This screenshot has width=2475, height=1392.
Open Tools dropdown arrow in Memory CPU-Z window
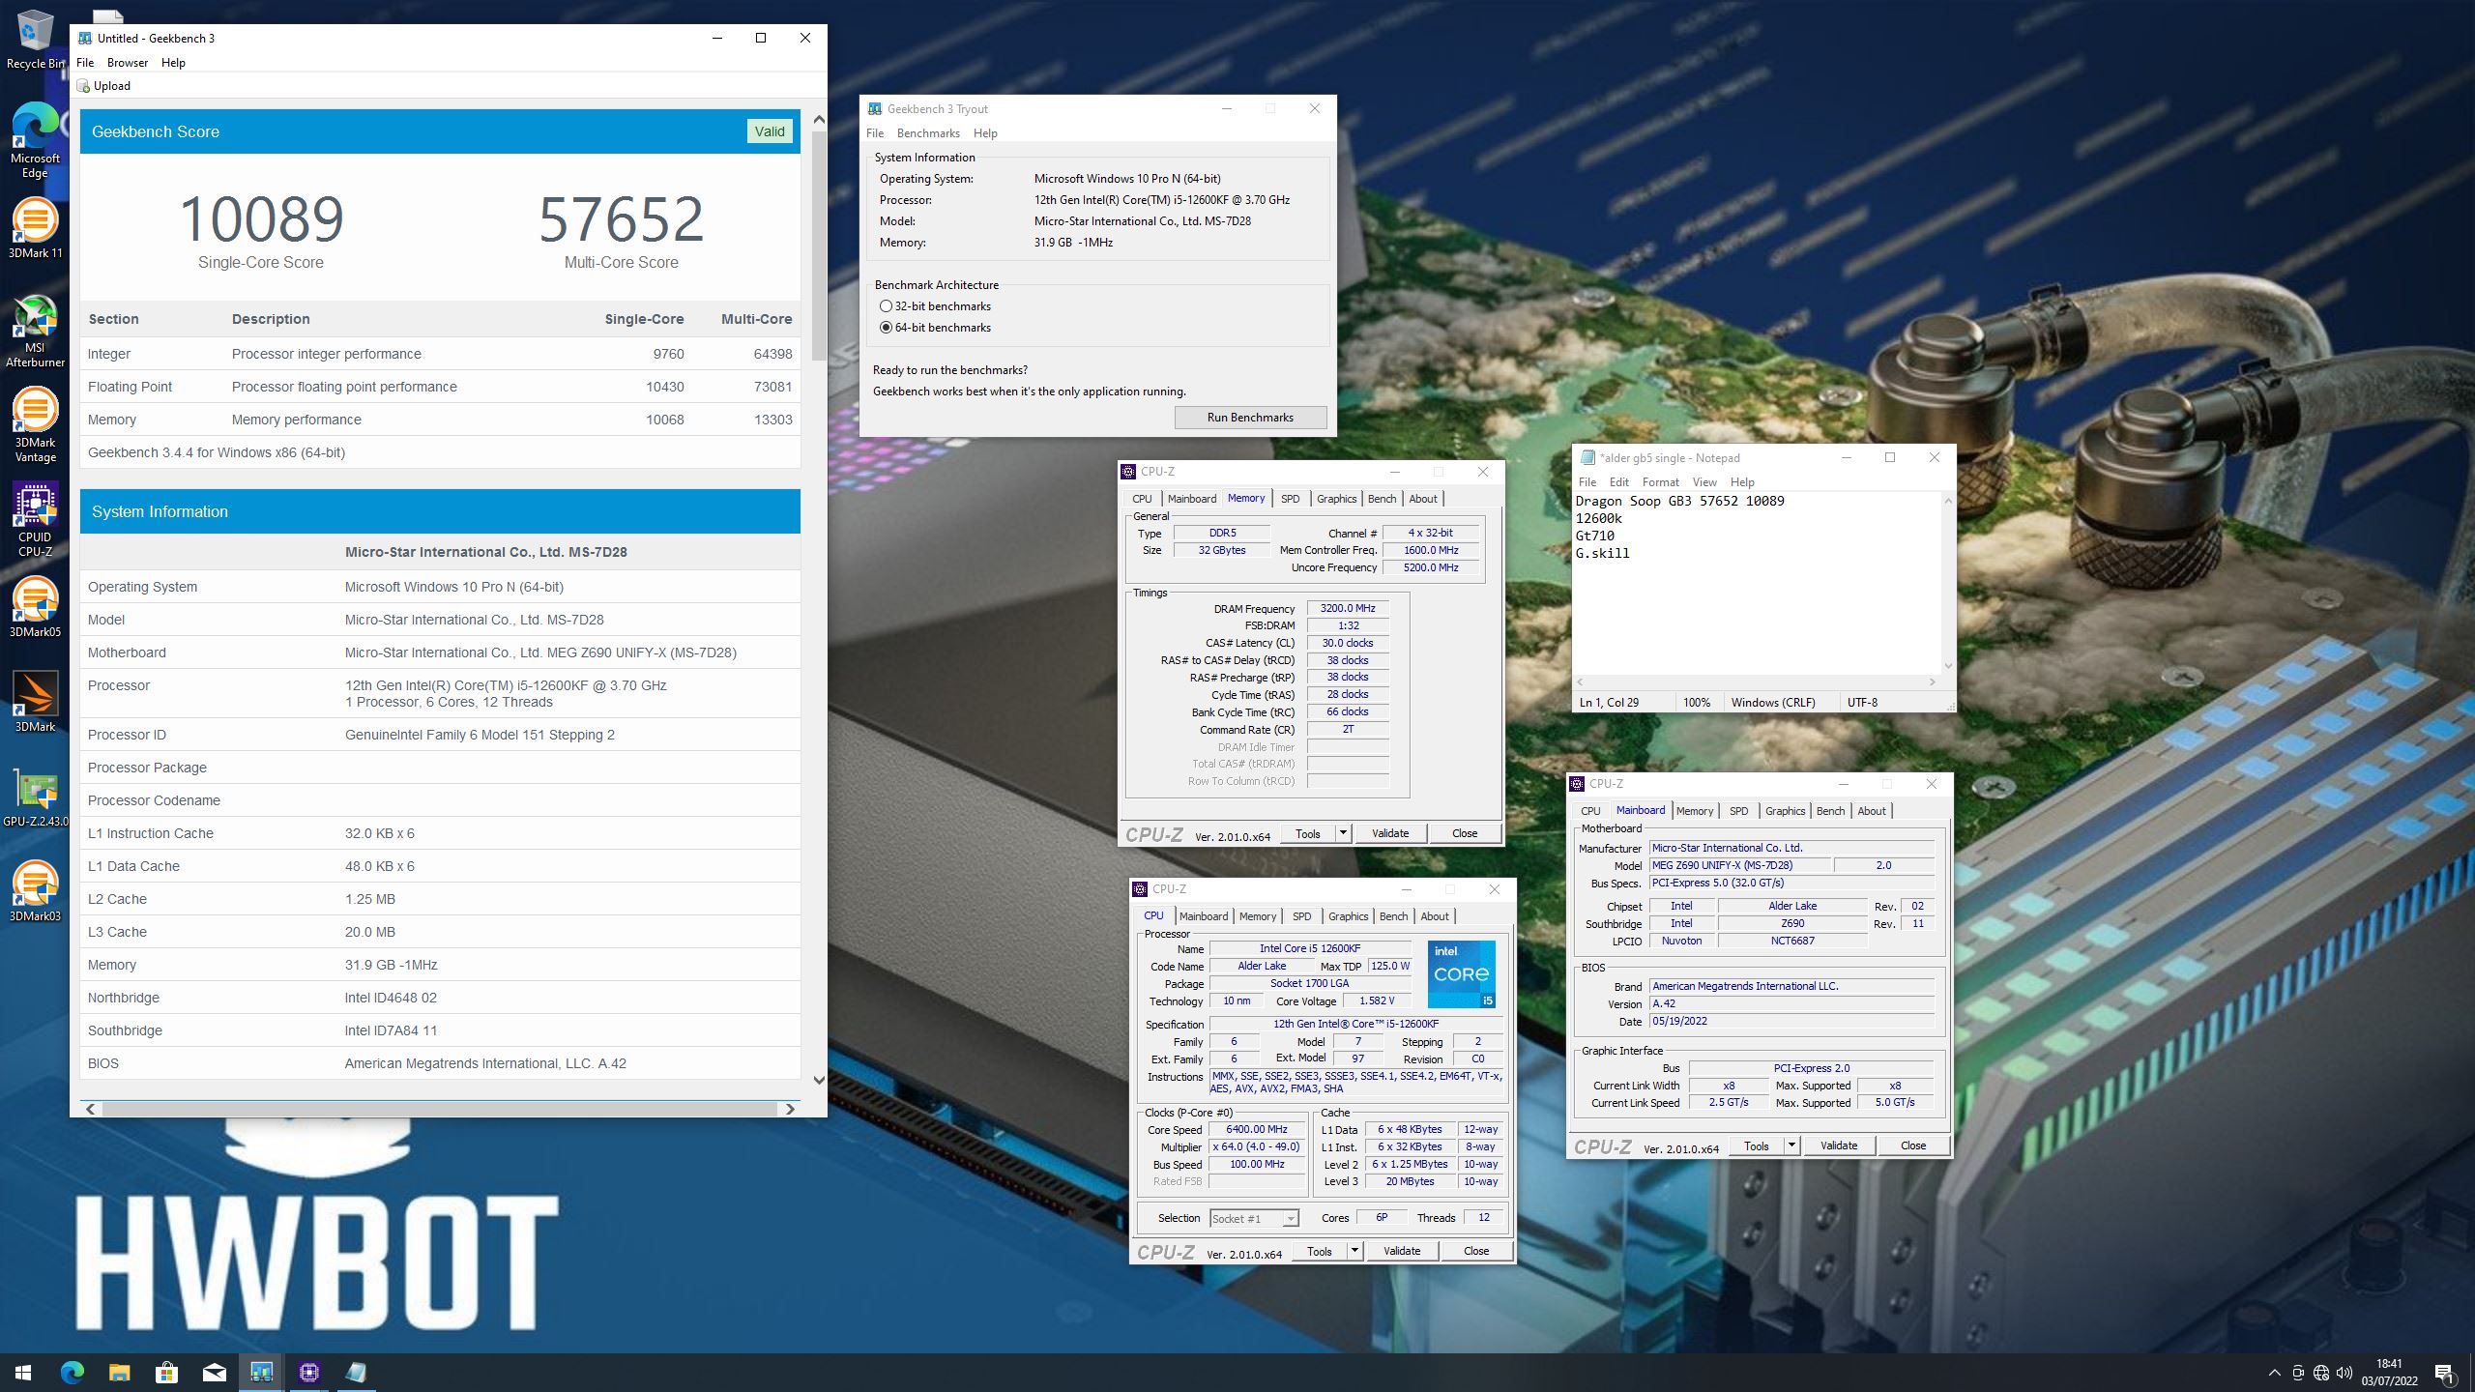1343,833
